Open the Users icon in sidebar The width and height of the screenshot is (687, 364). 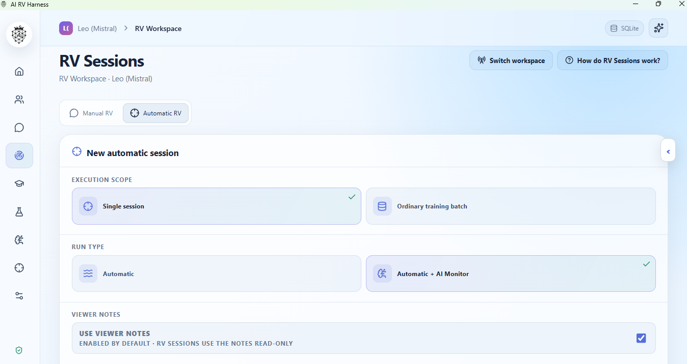(19, 100)
